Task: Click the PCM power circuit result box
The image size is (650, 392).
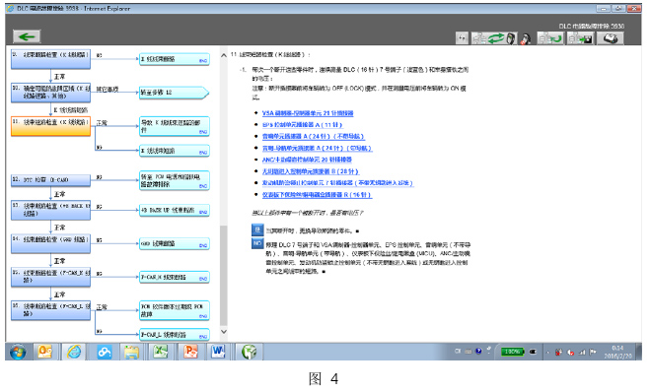Action: 175,180
